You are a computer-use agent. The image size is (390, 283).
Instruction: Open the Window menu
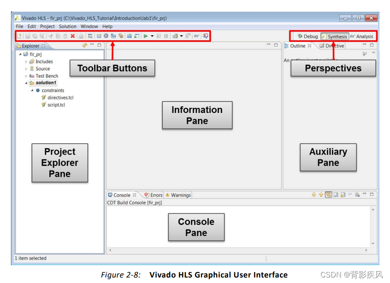[x=89, y=27]
